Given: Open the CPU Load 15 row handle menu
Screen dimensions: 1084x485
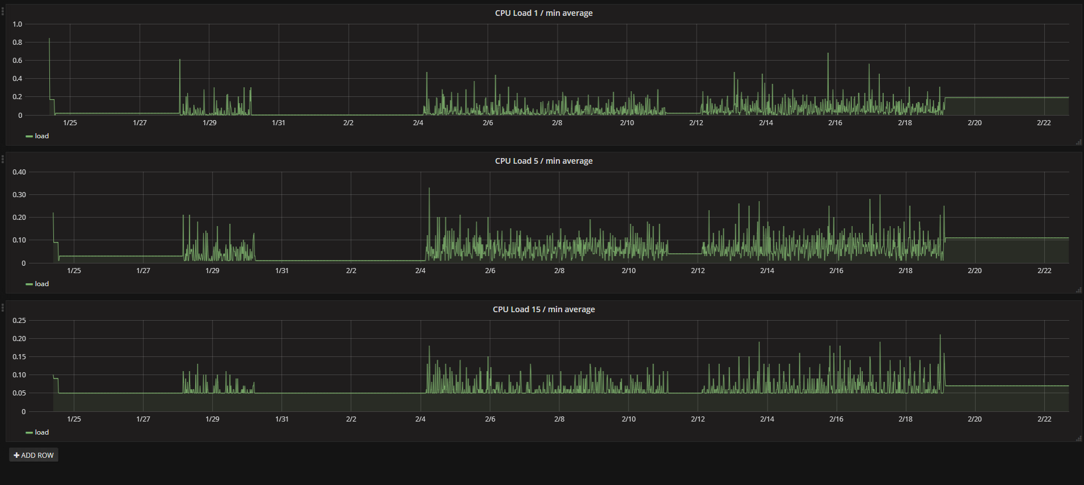Looking at the screenshot, I should click(x=3, y=307).
